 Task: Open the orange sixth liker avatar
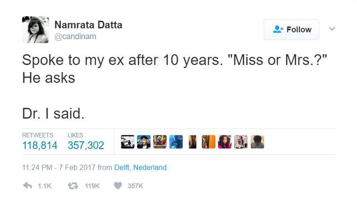click(x=208, y=142)
